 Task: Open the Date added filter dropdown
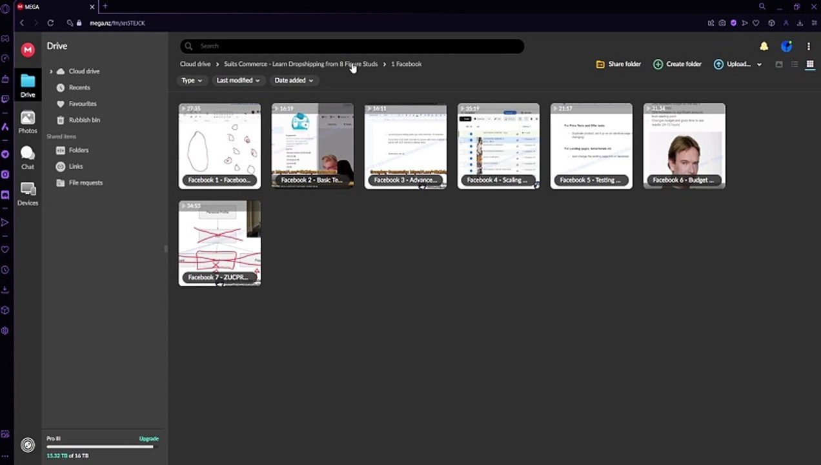tap(294, 80)
